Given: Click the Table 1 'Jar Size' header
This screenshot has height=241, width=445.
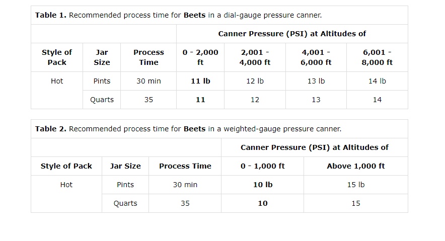Looking at the screenshot, I should [x=102, y=57].
